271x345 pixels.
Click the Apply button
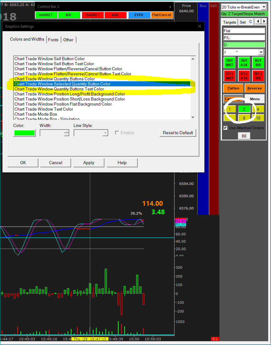(89, 163)
